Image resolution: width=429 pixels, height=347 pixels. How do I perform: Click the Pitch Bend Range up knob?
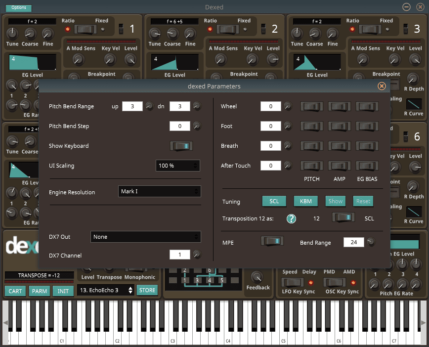pyautogui.click(x=149, y=106)
